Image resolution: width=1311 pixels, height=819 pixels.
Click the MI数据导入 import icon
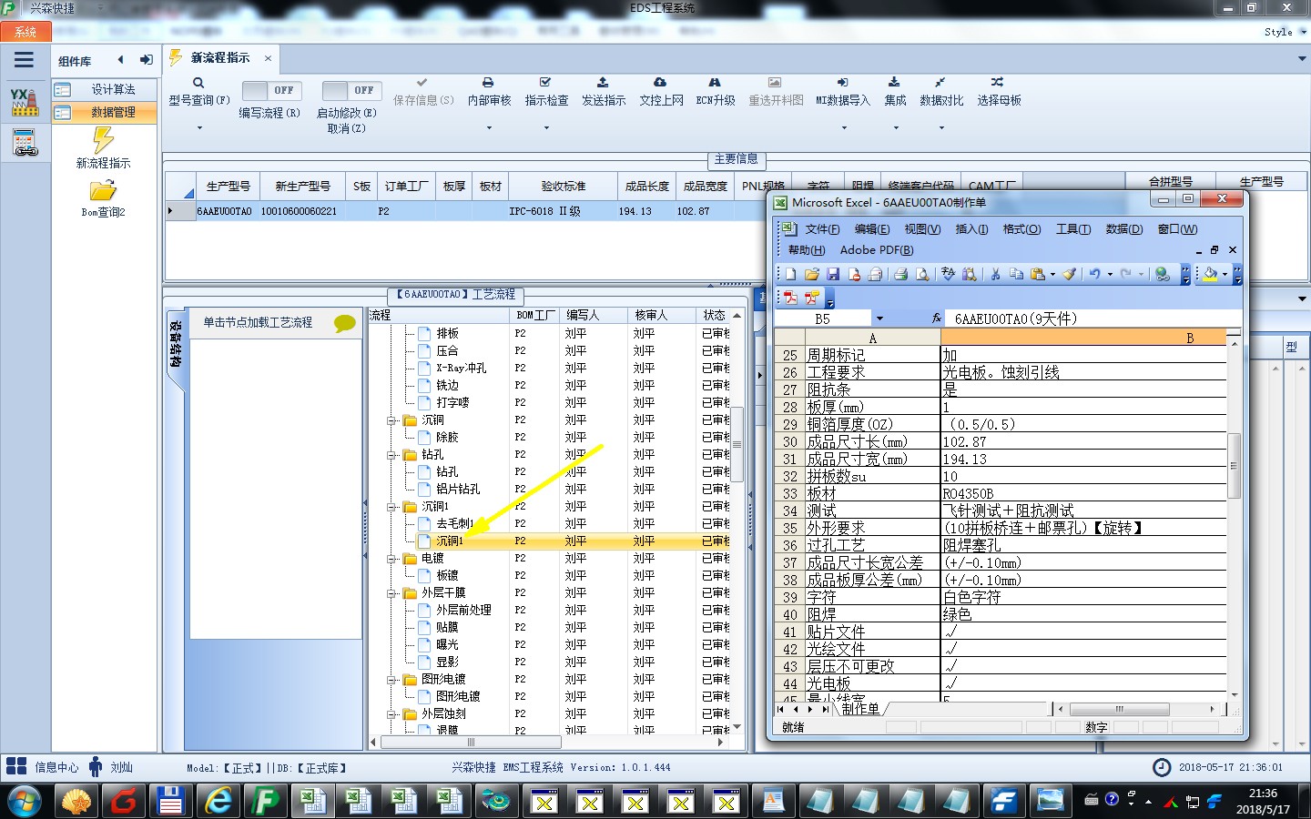[842, 83]
